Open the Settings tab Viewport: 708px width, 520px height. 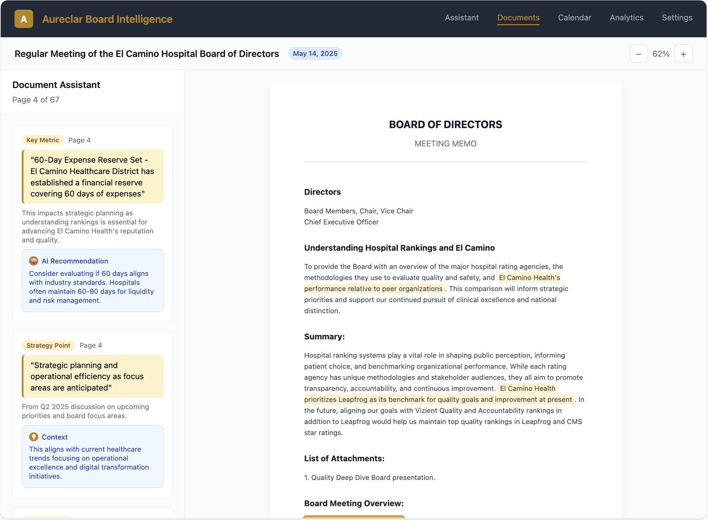click(x=677, y=18)
